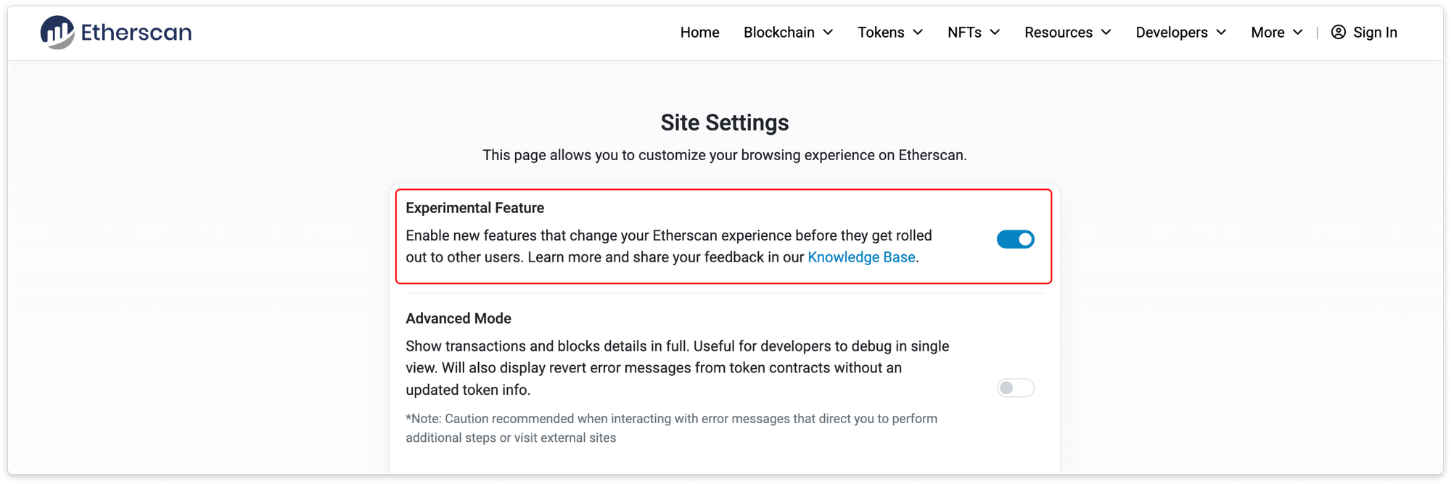Open the Blockchain dropdown menu
The width and height of the screenshot is (1451, 484).
(779, 33)
